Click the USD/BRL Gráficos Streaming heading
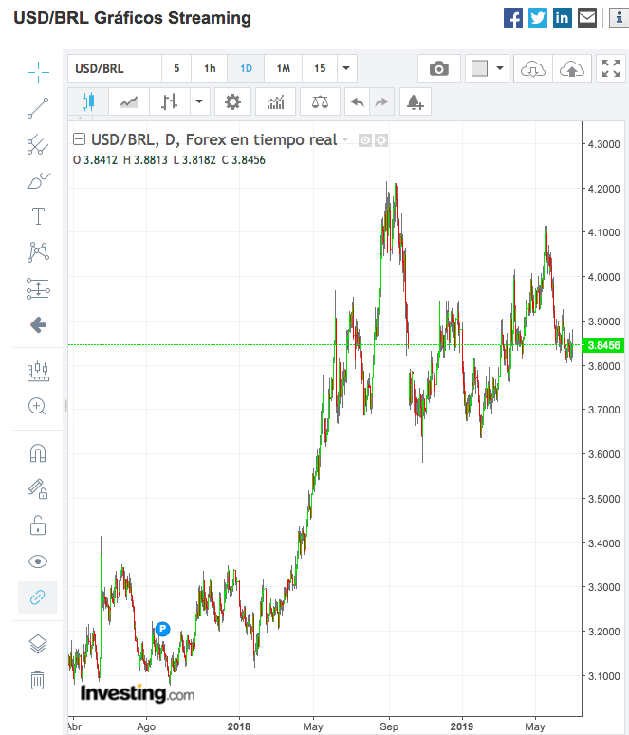629x735 pixels. 132,18
